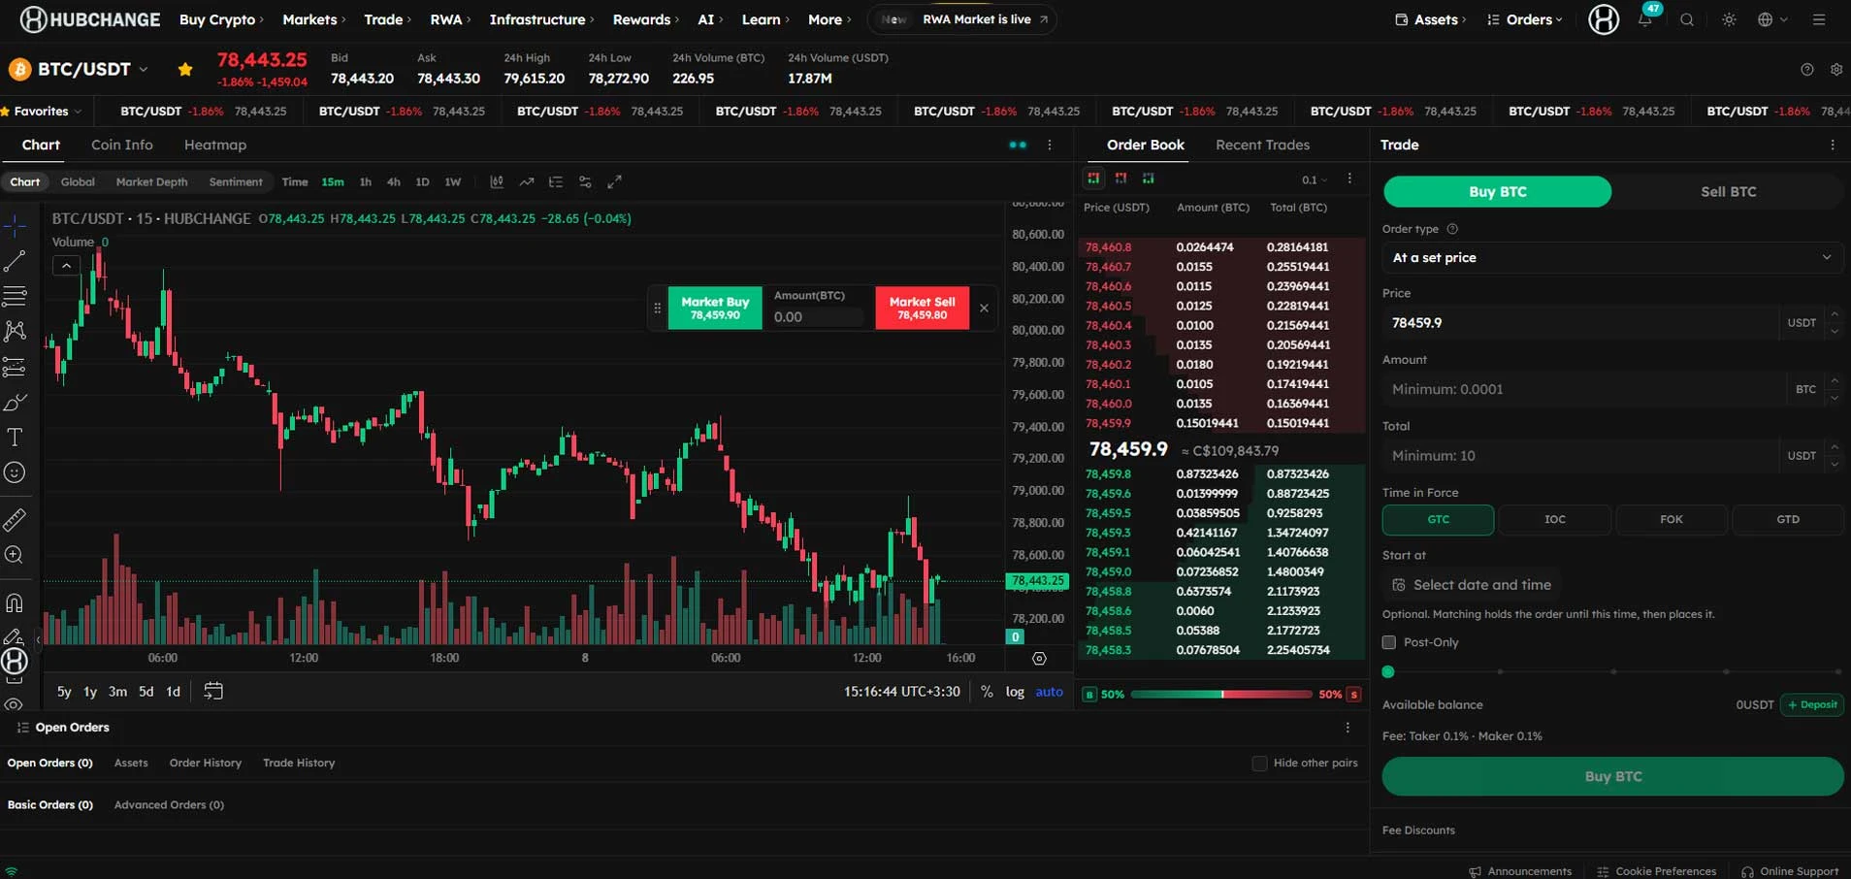Screen dimensions: 1851x879
Task: Select IOC time in force
Action: pos(1554,520)
